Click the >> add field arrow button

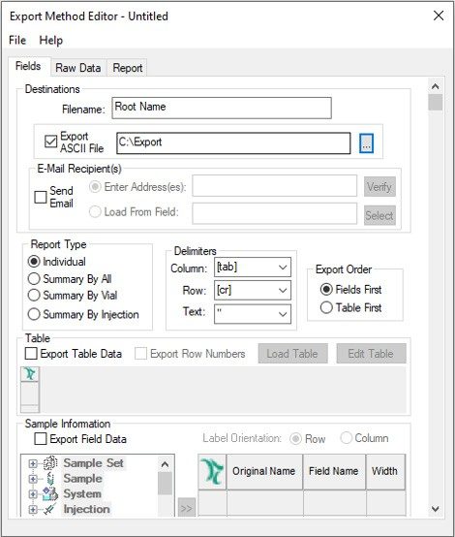(187, 508)
